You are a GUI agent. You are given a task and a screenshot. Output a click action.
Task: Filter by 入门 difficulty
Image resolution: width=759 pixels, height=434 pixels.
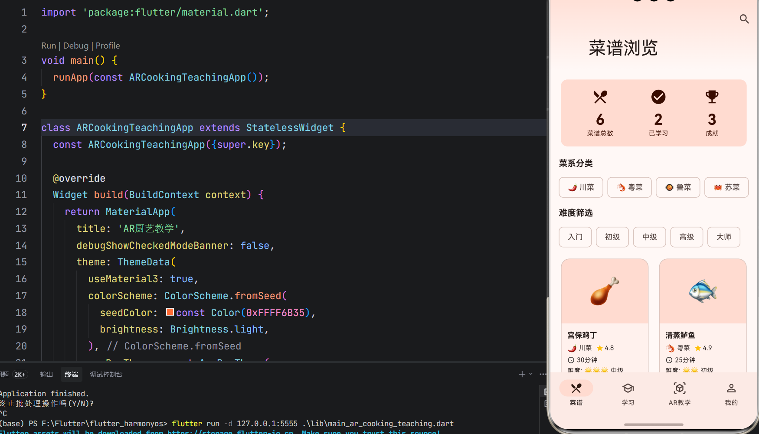pyautogui.click(x=575, y=237)
